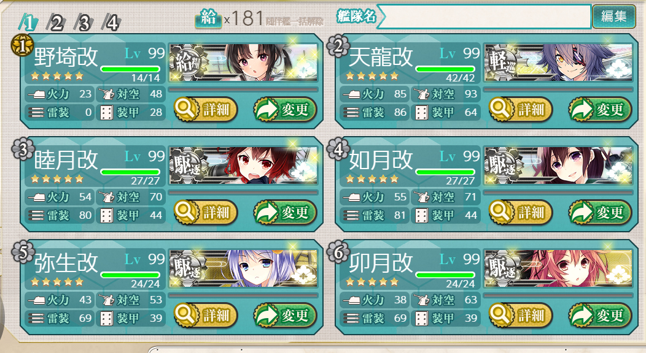Switch to fleet tab 2
The width and height of the screenshot is (646, 353).
coord(56,22)
